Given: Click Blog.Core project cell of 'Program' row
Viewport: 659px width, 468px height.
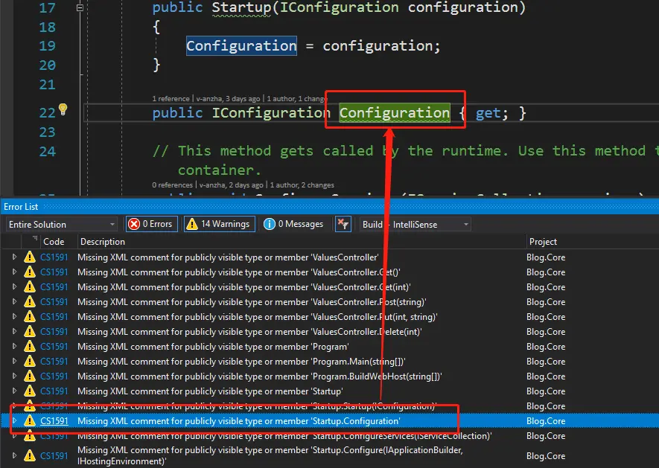Looking at the screenshot, I should click(546, 347).
